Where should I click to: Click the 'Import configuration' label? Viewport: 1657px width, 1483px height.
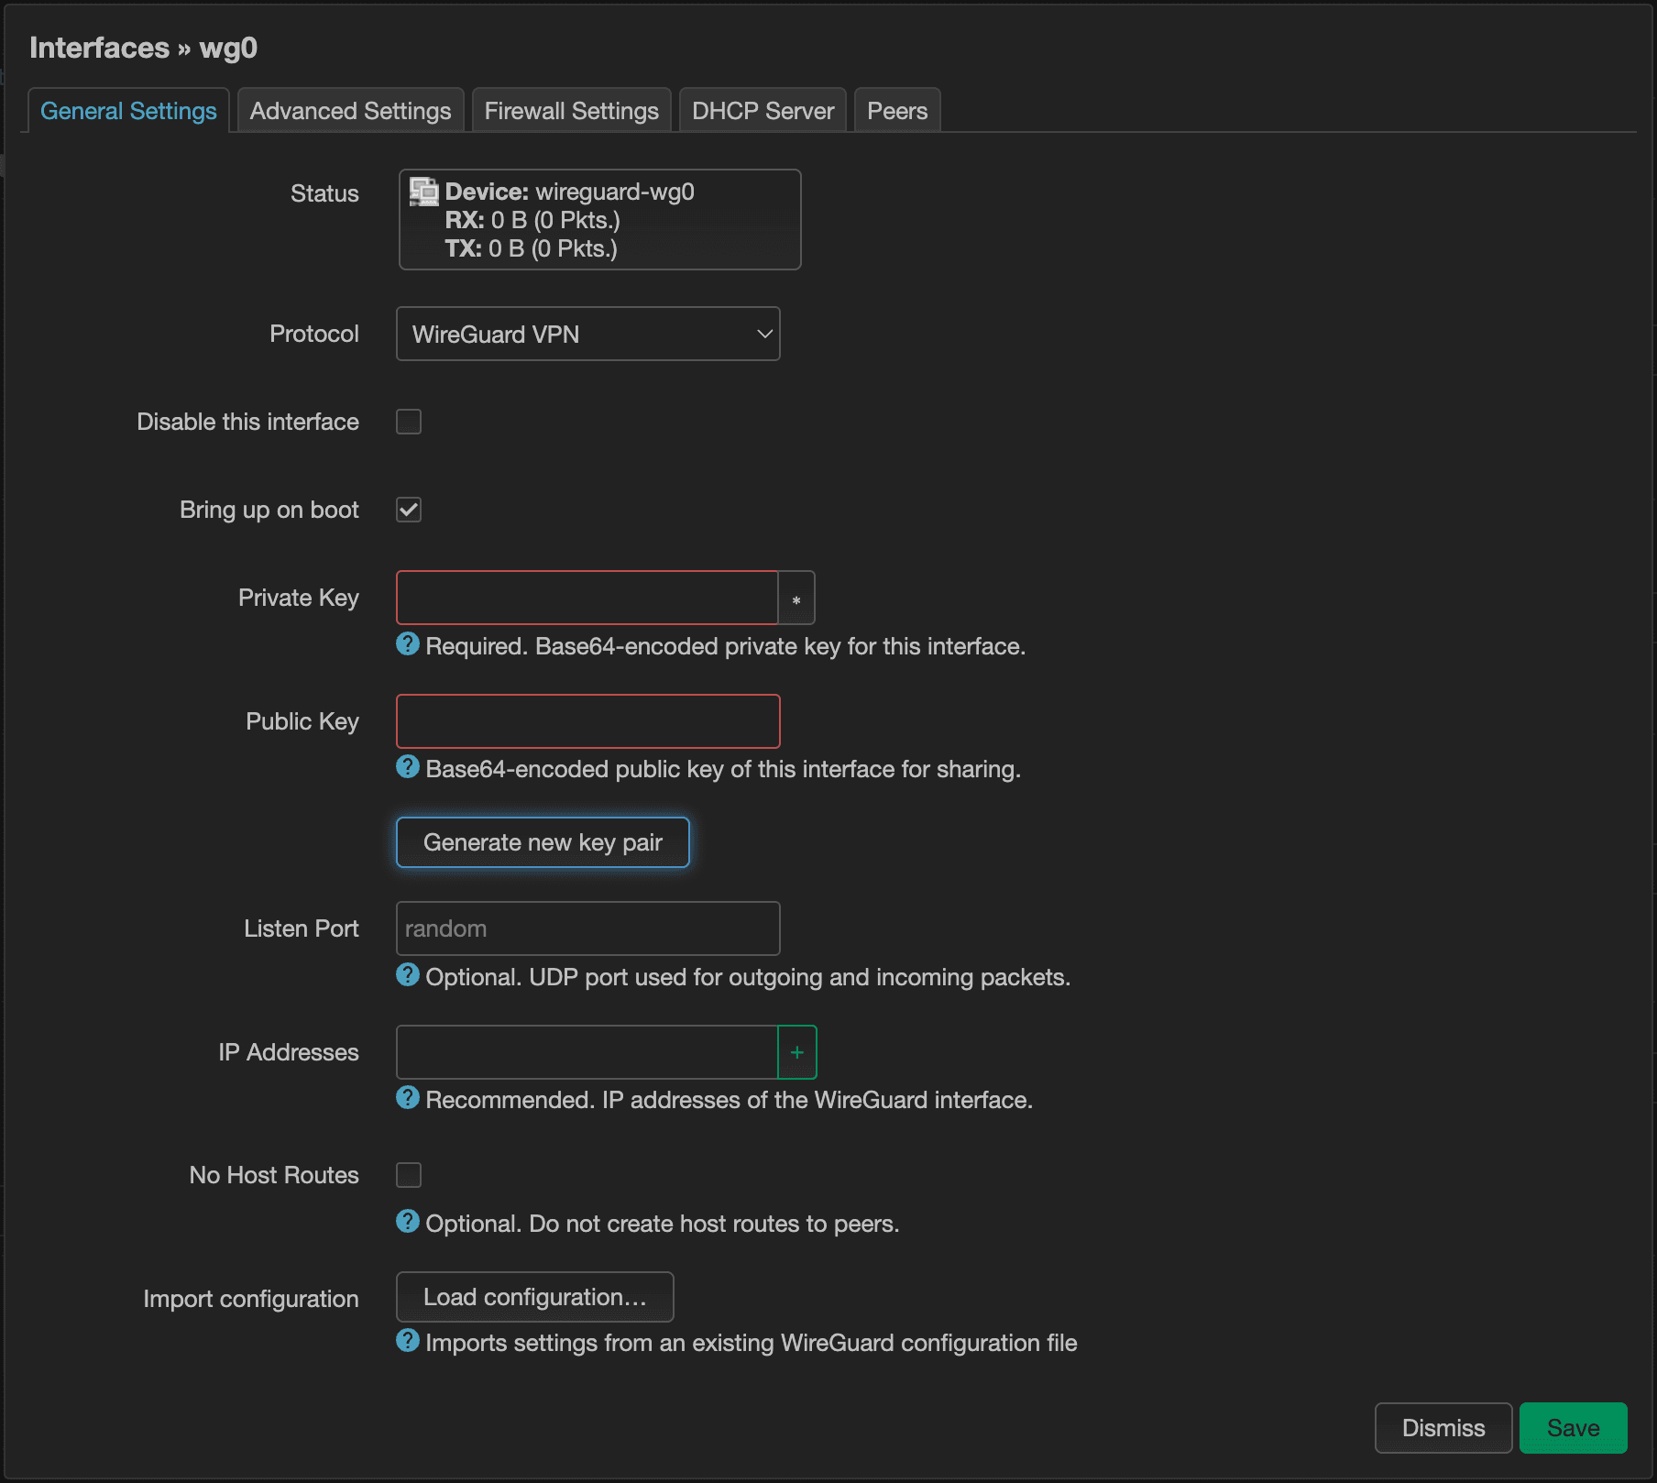[x=250, y=1299]
